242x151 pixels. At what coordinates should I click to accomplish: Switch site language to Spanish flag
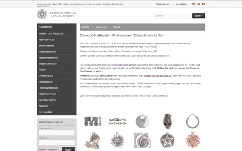(x=204, y=4)
